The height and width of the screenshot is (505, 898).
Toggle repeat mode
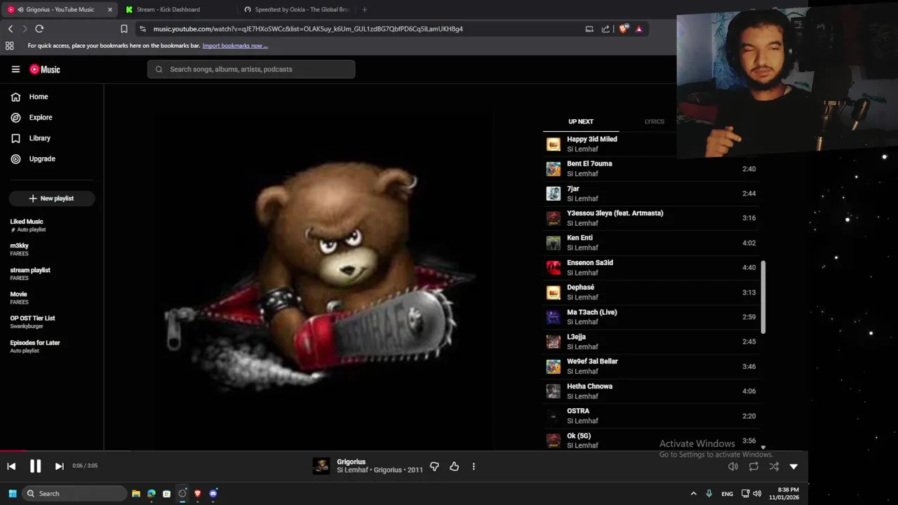[x=753, y=466]
